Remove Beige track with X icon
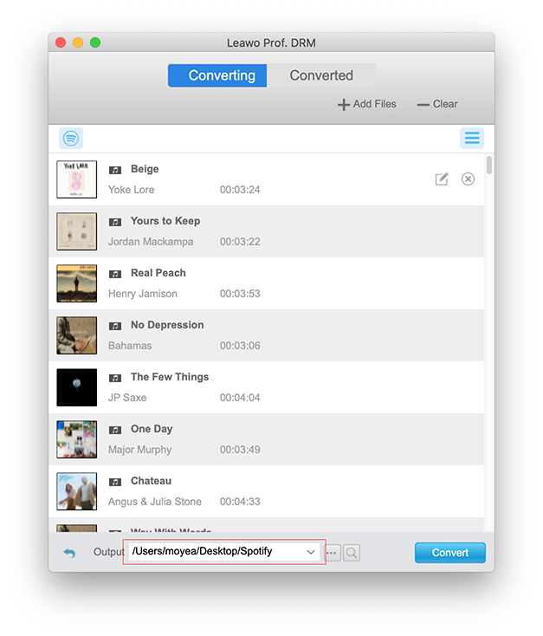543x636 pixels. point(468,179)
